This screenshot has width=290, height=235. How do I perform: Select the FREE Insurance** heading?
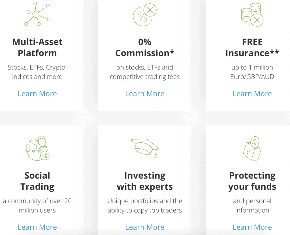[252, 48]
